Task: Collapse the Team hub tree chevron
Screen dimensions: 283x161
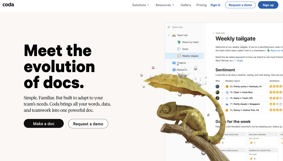Action: 169,35
